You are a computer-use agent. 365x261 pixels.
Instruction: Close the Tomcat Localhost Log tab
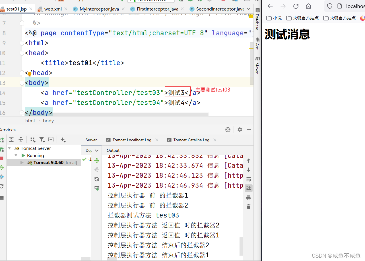156,140
